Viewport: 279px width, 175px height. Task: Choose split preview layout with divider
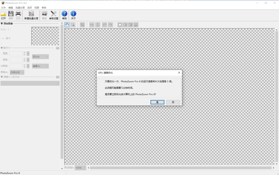(125, 25)
